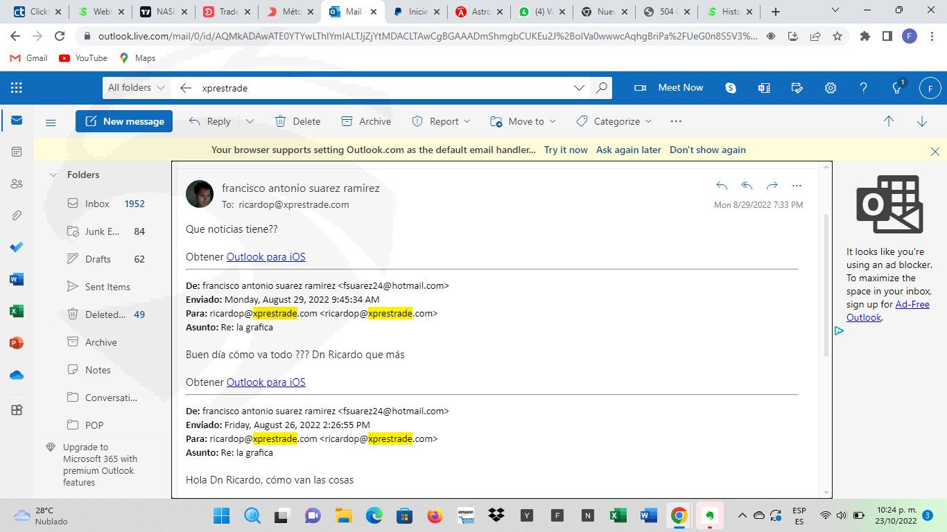Select the Inbox folder

click(97, 204)
